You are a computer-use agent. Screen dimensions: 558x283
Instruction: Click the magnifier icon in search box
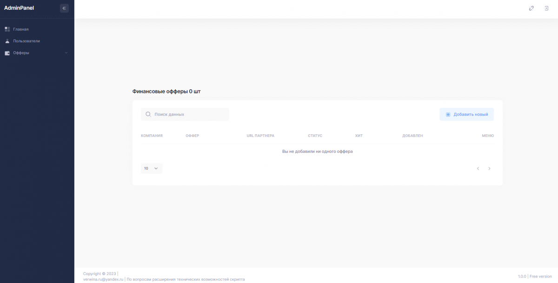[x=148, y=114]
